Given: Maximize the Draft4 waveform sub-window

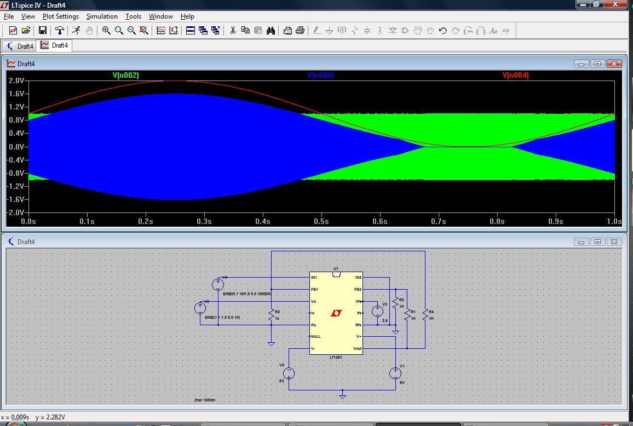Looking at the screenshot, I should (597, 64).
